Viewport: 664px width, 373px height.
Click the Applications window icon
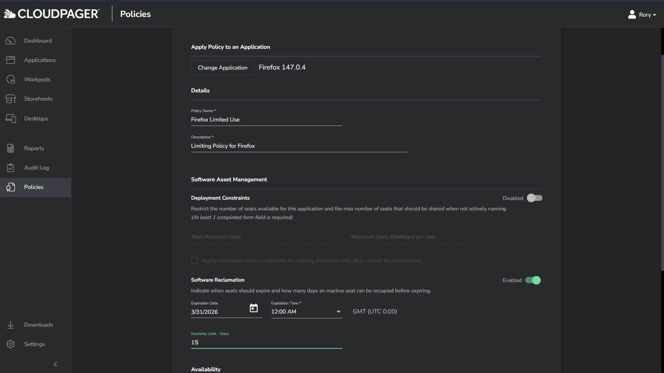[10, 60]
